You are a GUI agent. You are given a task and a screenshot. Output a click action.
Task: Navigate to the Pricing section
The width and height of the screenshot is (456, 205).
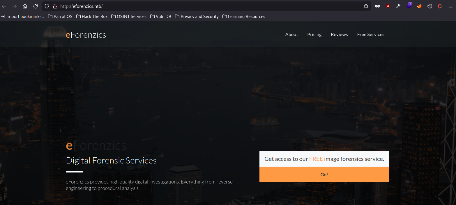coord(314,34)
